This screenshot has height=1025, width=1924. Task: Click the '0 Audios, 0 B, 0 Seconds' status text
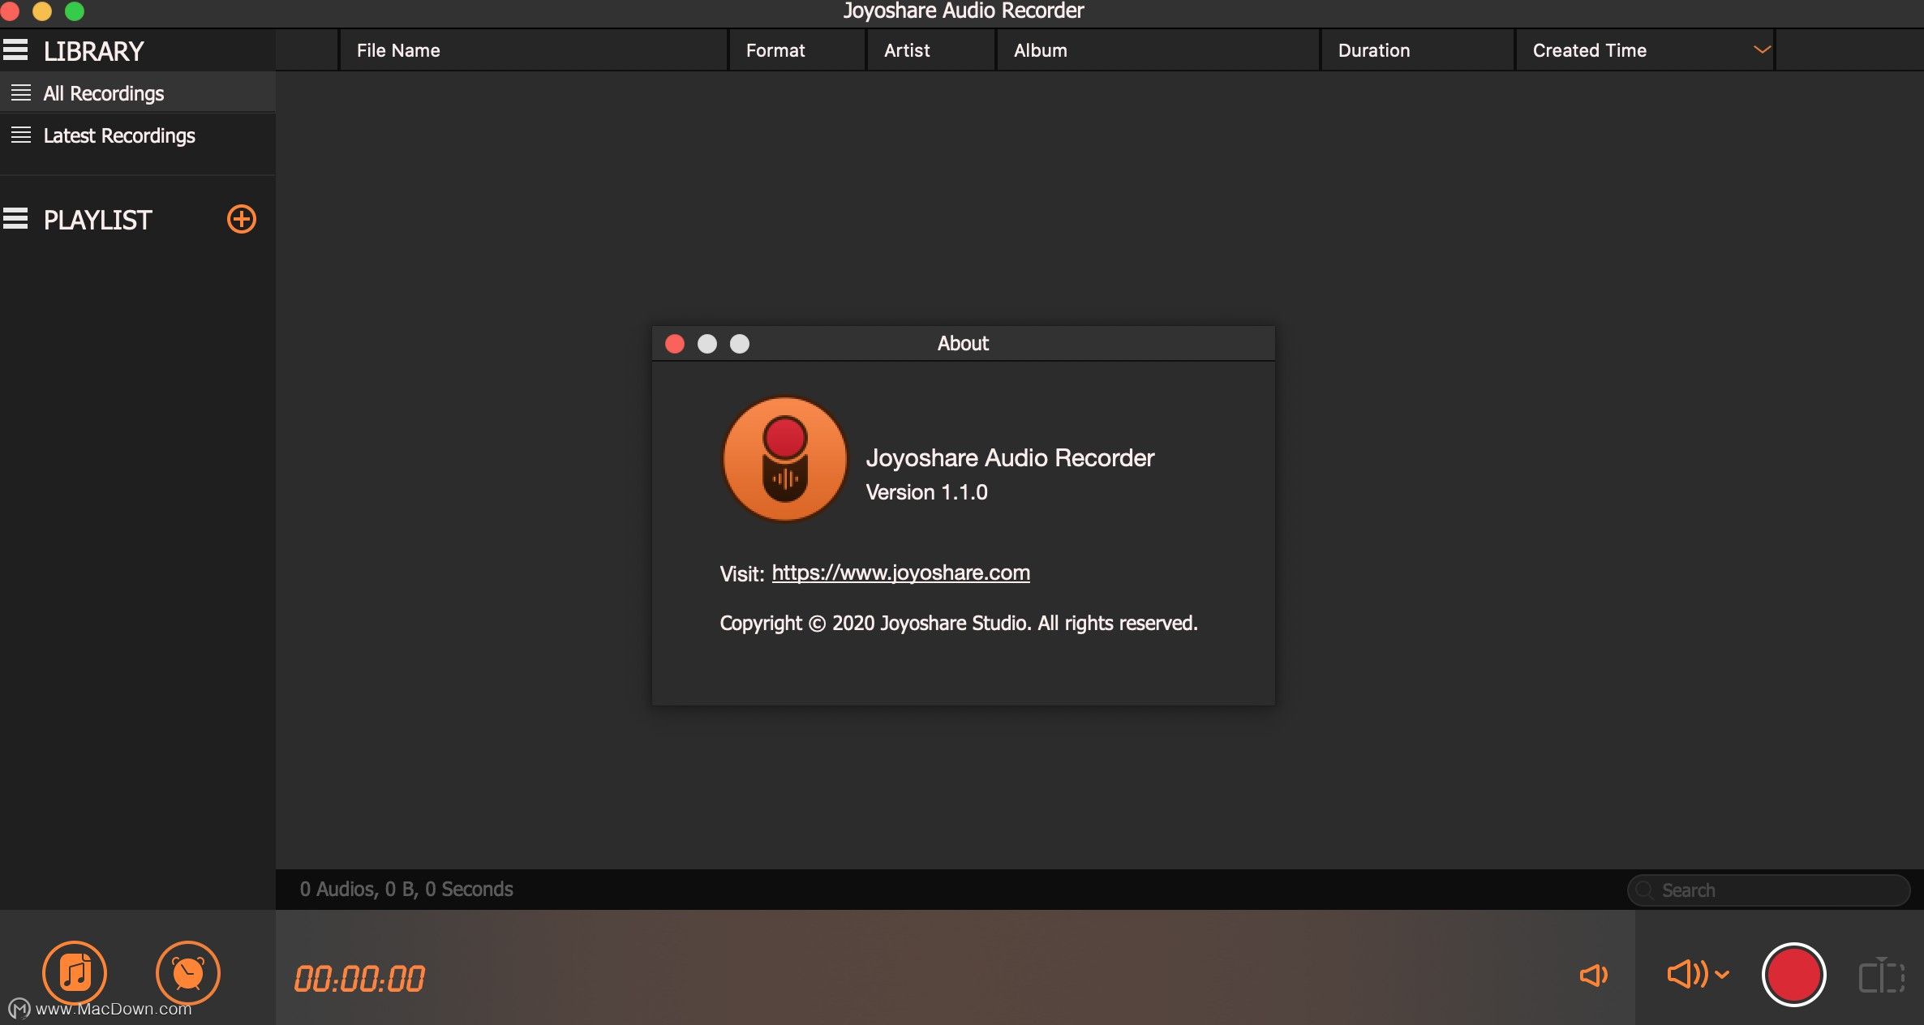tap(406, 890)
